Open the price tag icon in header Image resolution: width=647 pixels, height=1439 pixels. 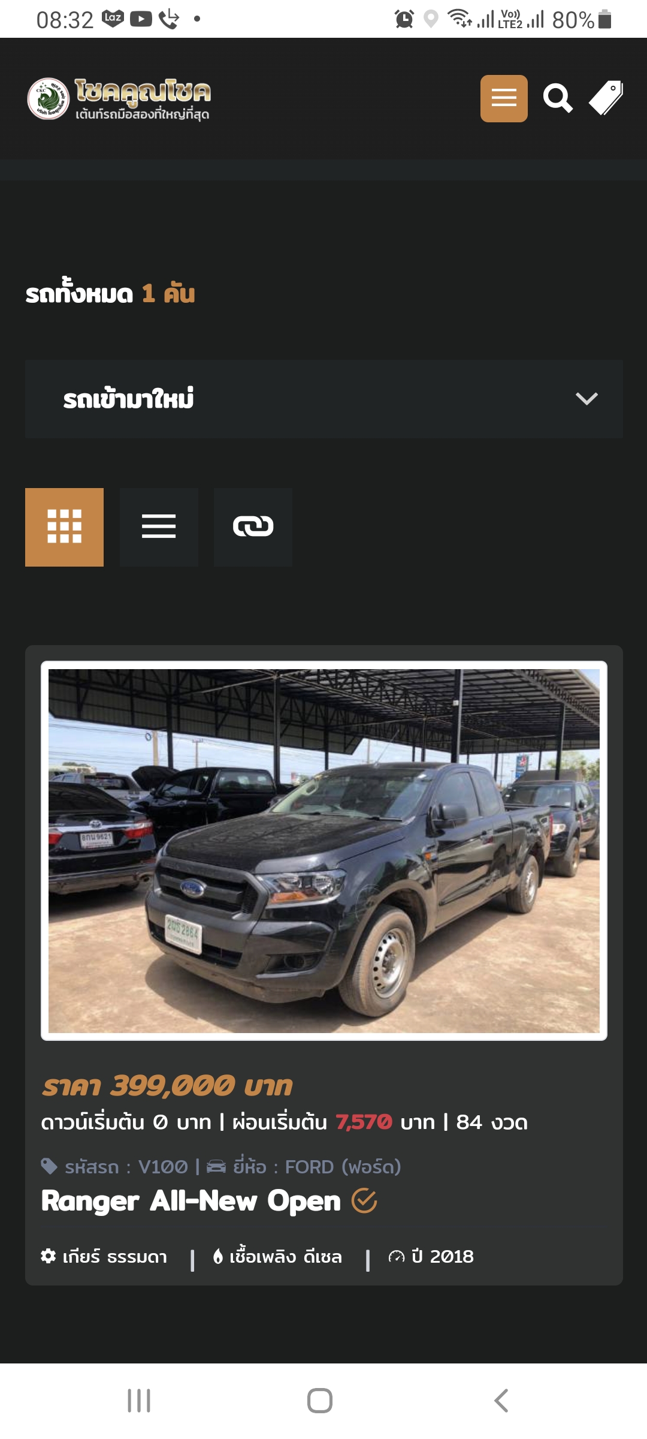point(606,98)
